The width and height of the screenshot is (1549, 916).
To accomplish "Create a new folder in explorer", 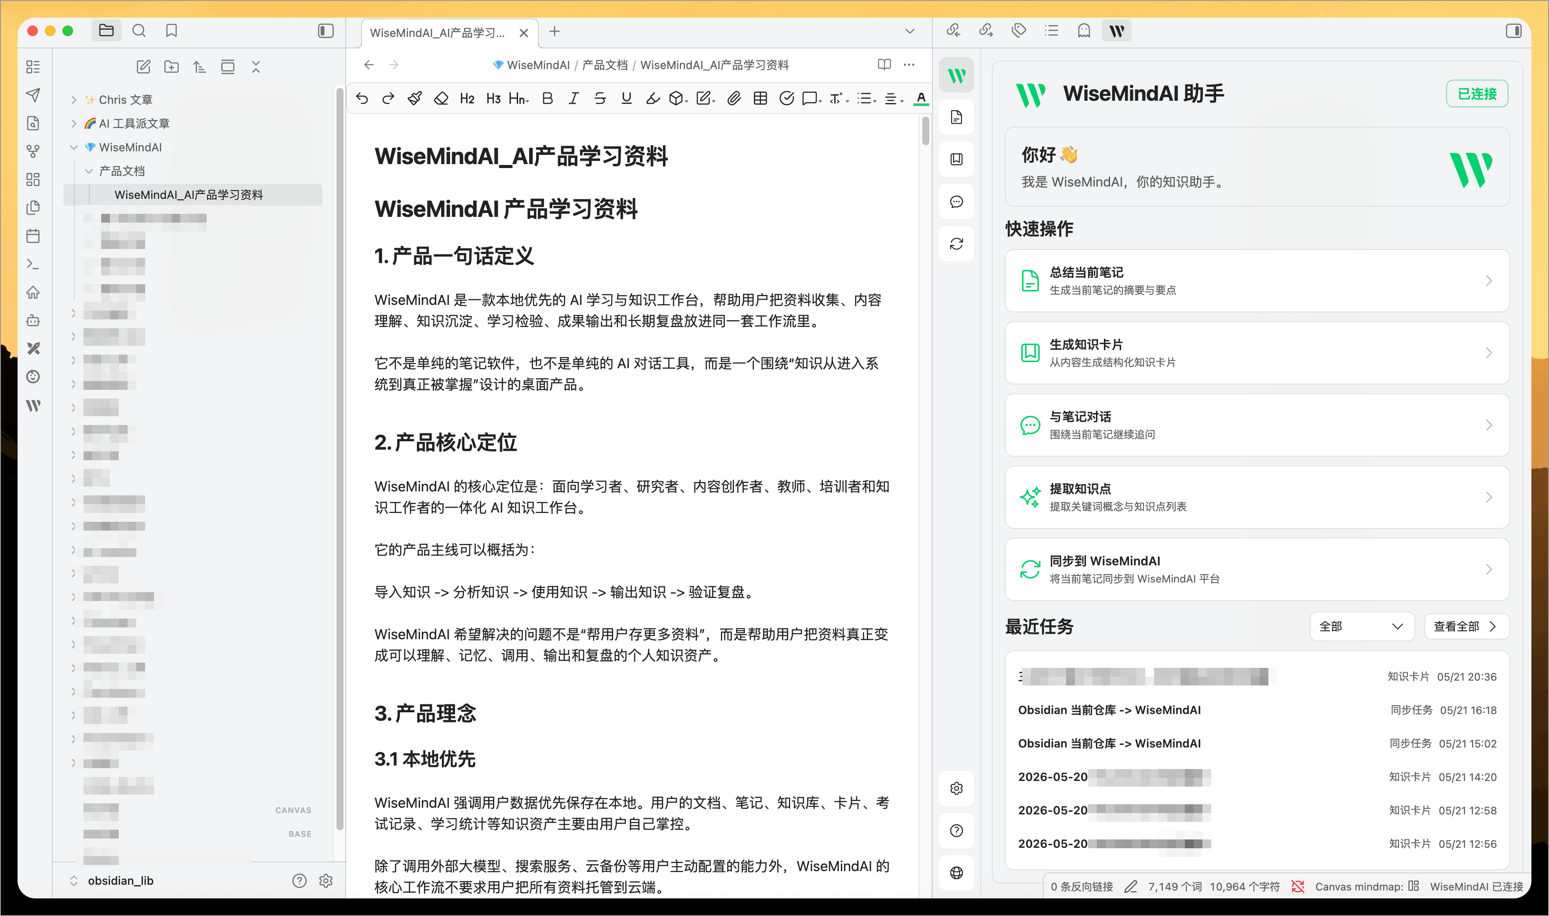I will point(172,67).
